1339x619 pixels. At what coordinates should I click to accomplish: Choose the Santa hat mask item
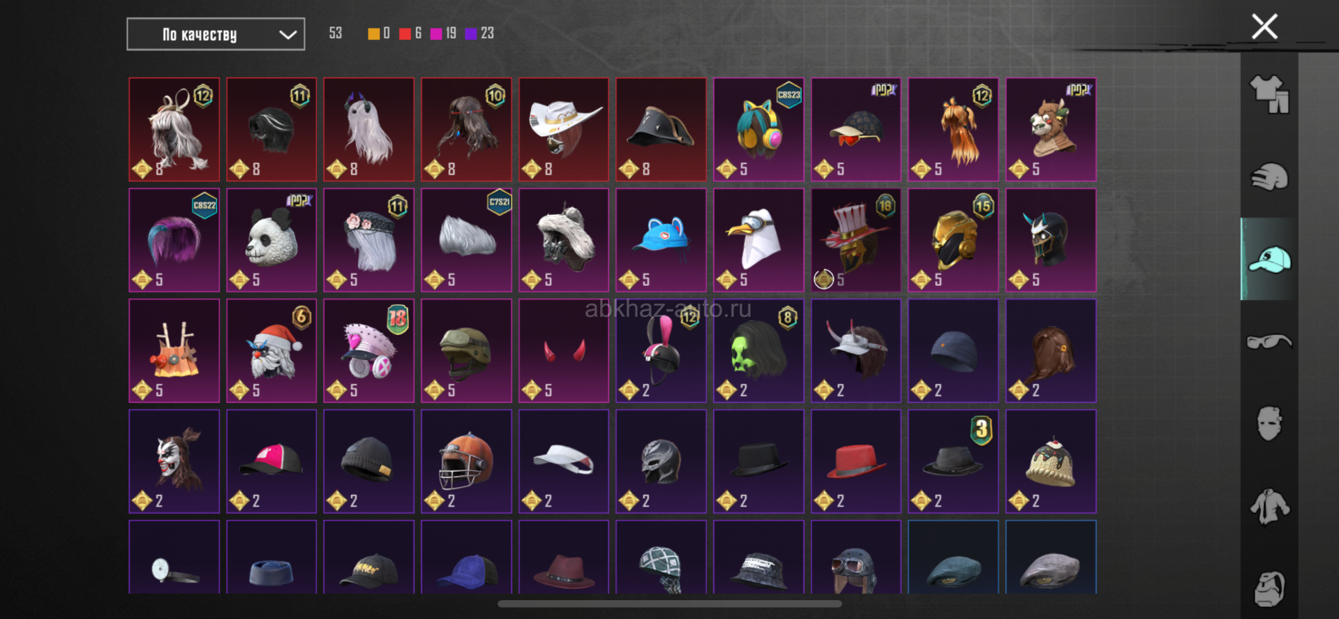coord(271,351)
